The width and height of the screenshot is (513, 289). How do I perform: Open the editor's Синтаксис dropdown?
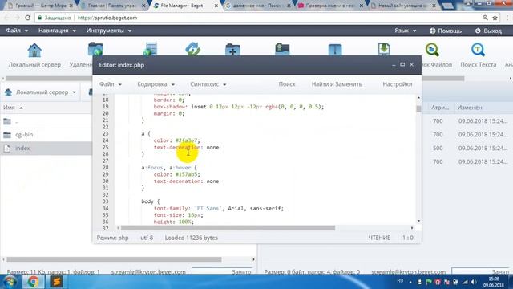coord(208,84)
